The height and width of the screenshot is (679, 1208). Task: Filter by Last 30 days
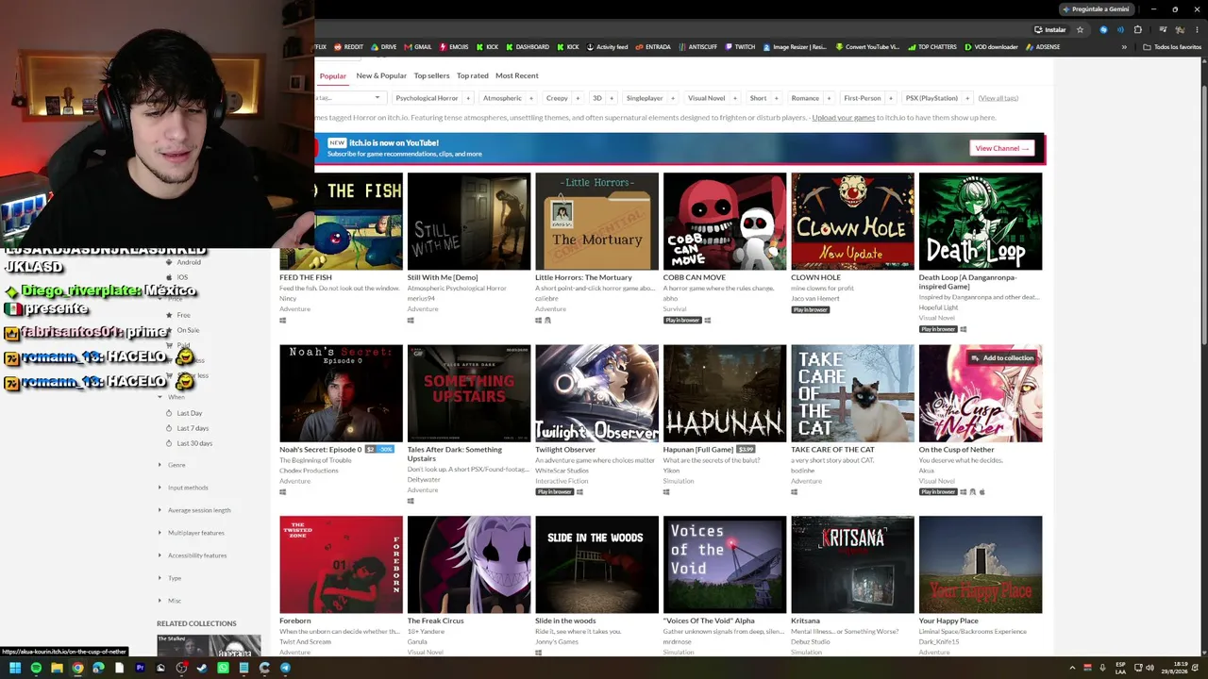[x=193, y=443]
